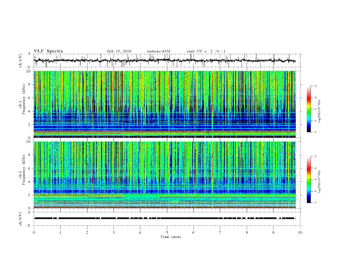This screenshot has width=338, height=261.
Task: Click the 'ch.3(V)' axis label
Action: click(20, 219)
